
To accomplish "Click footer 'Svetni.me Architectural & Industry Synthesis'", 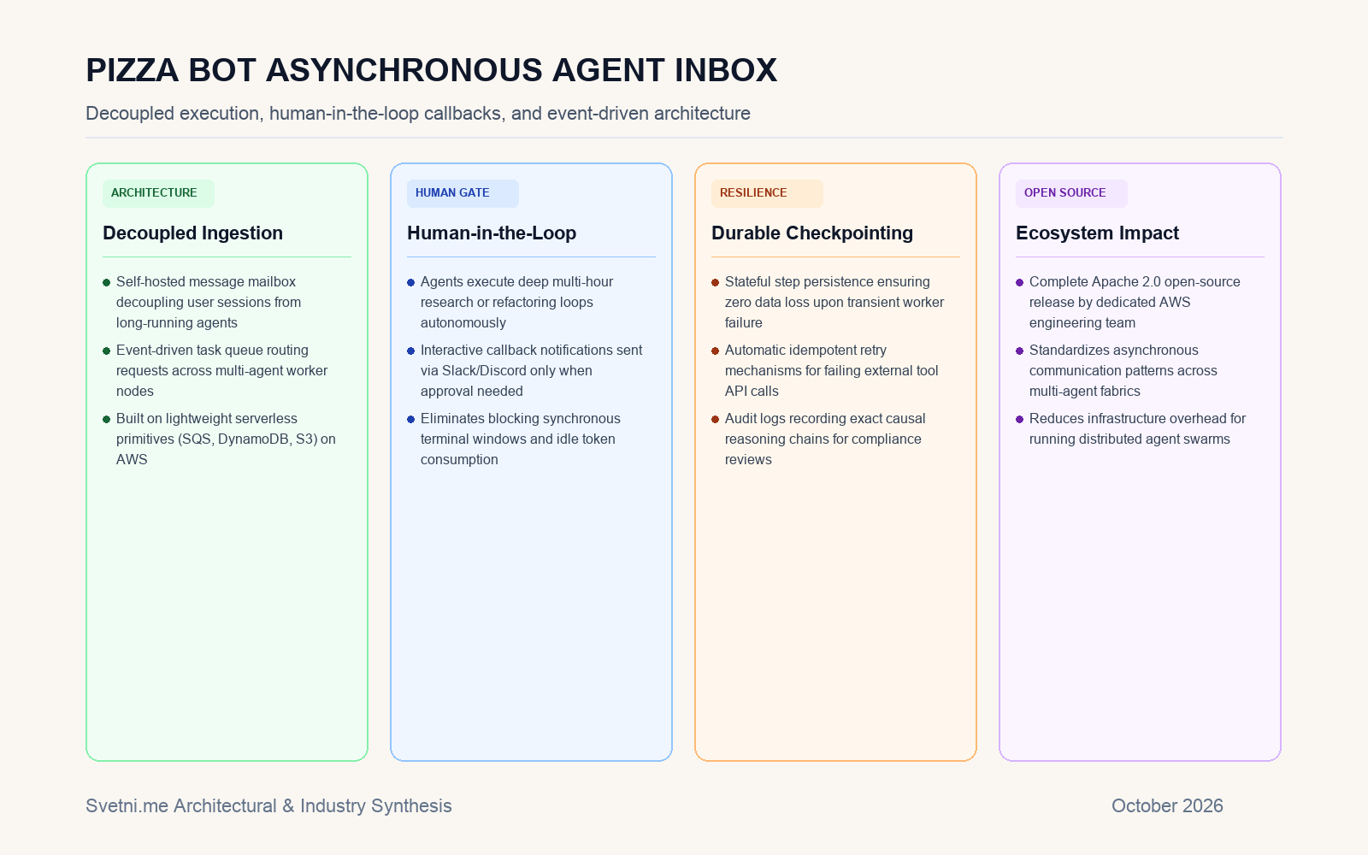I will click(x=268, y=806).
